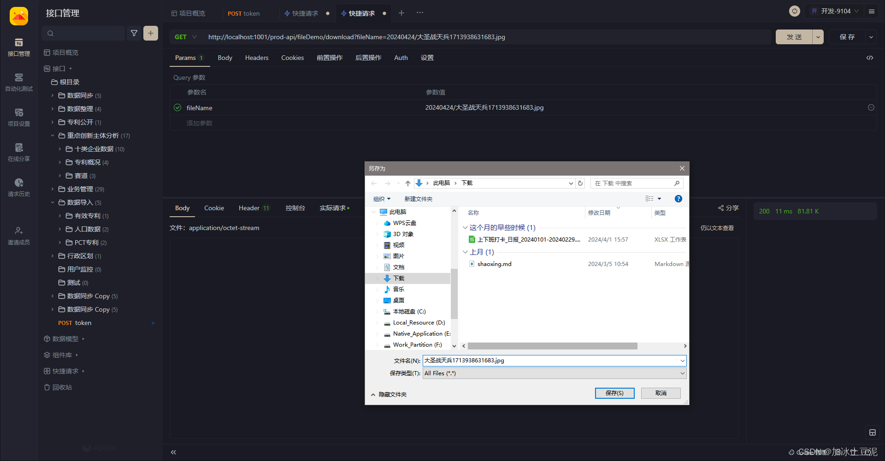Open the 控制台 response tab

[x=295, y=208]
